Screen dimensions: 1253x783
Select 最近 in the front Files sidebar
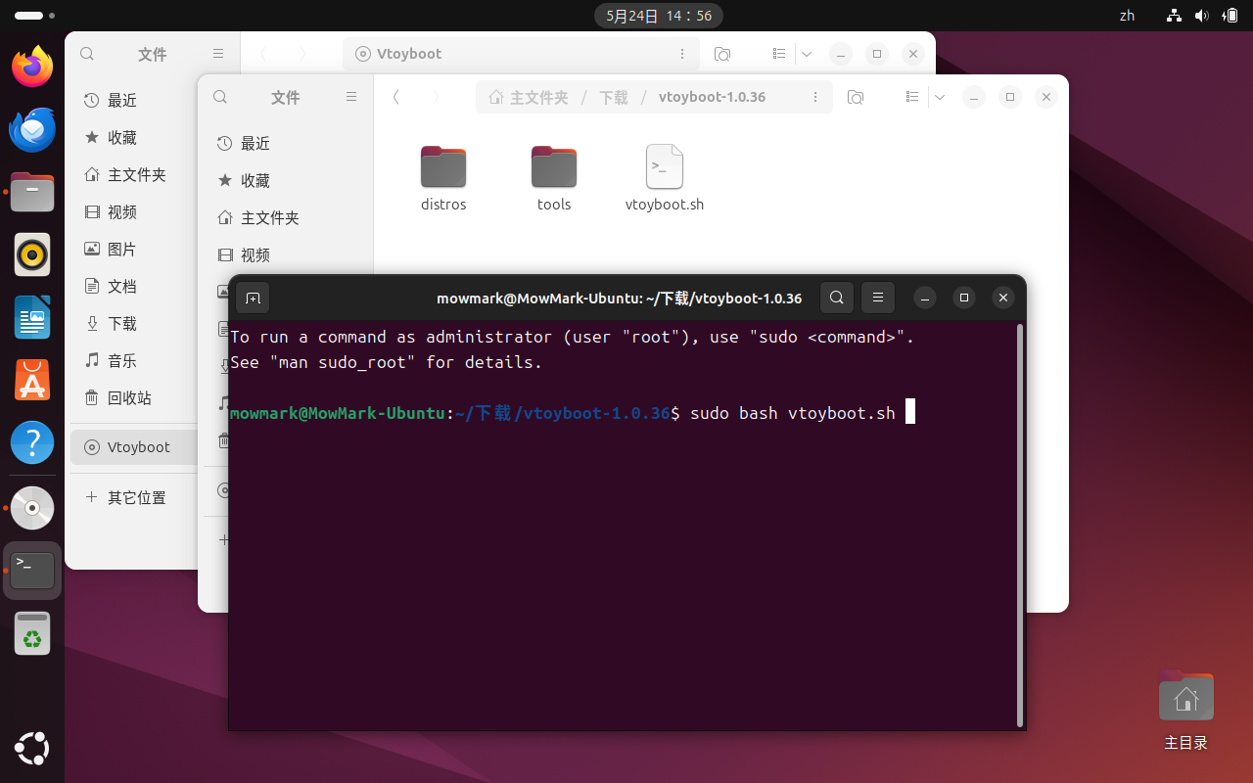(x=285, y=144)
